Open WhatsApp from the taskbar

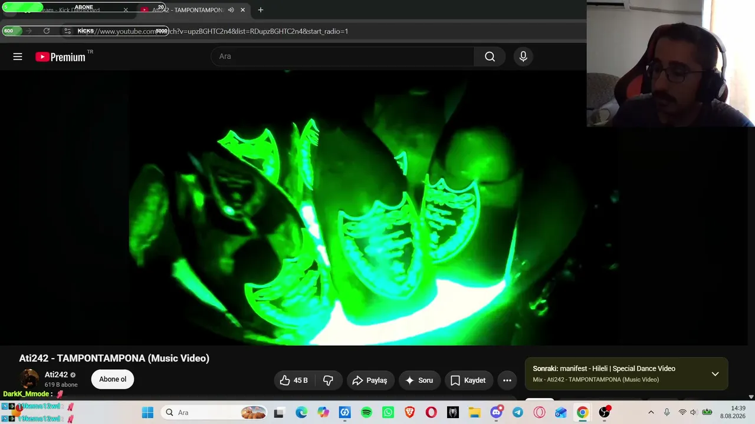click(388, 412)
